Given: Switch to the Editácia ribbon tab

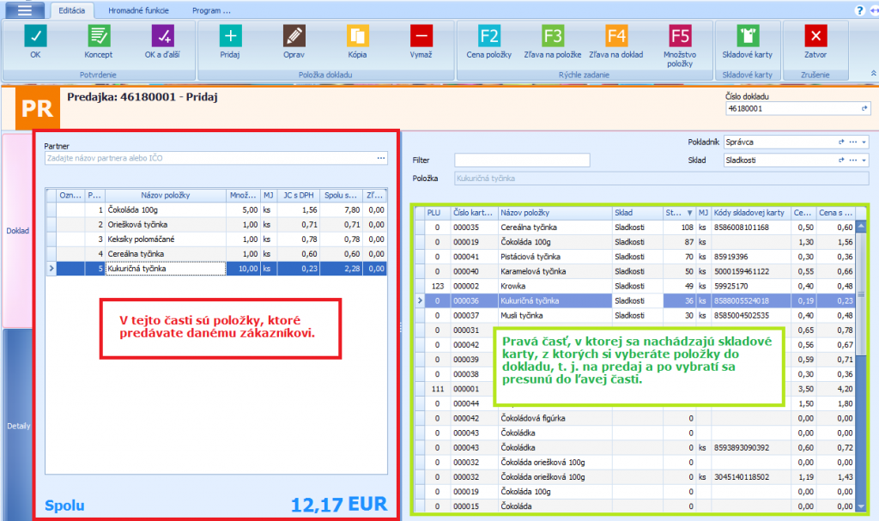Looking at the screenshot, I should click(72, 10).
